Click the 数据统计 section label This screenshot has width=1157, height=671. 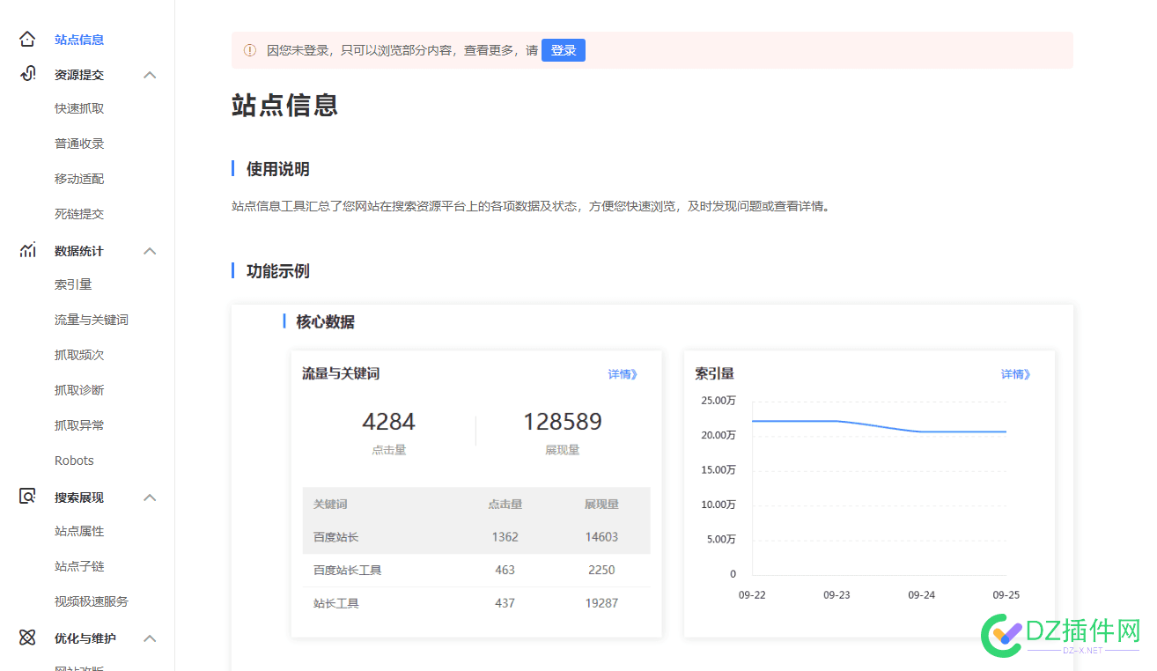click(79, 251)
